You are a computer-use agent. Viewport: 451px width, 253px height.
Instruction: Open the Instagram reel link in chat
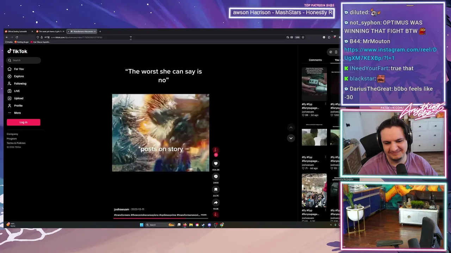pyautogui.click(x=390, y=54)
